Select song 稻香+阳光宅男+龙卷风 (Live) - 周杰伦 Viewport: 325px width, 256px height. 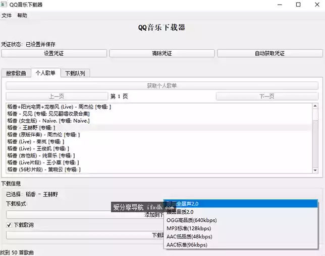[159, 107]
